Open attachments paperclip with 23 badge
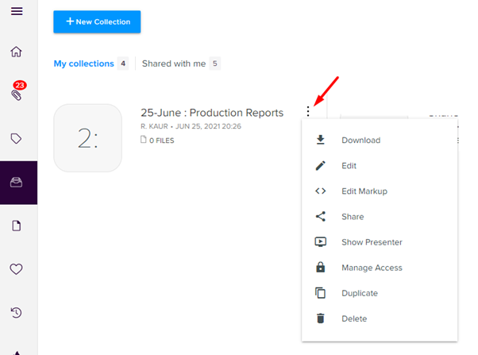This screenshot has width=478, height=355. point(17,95)
